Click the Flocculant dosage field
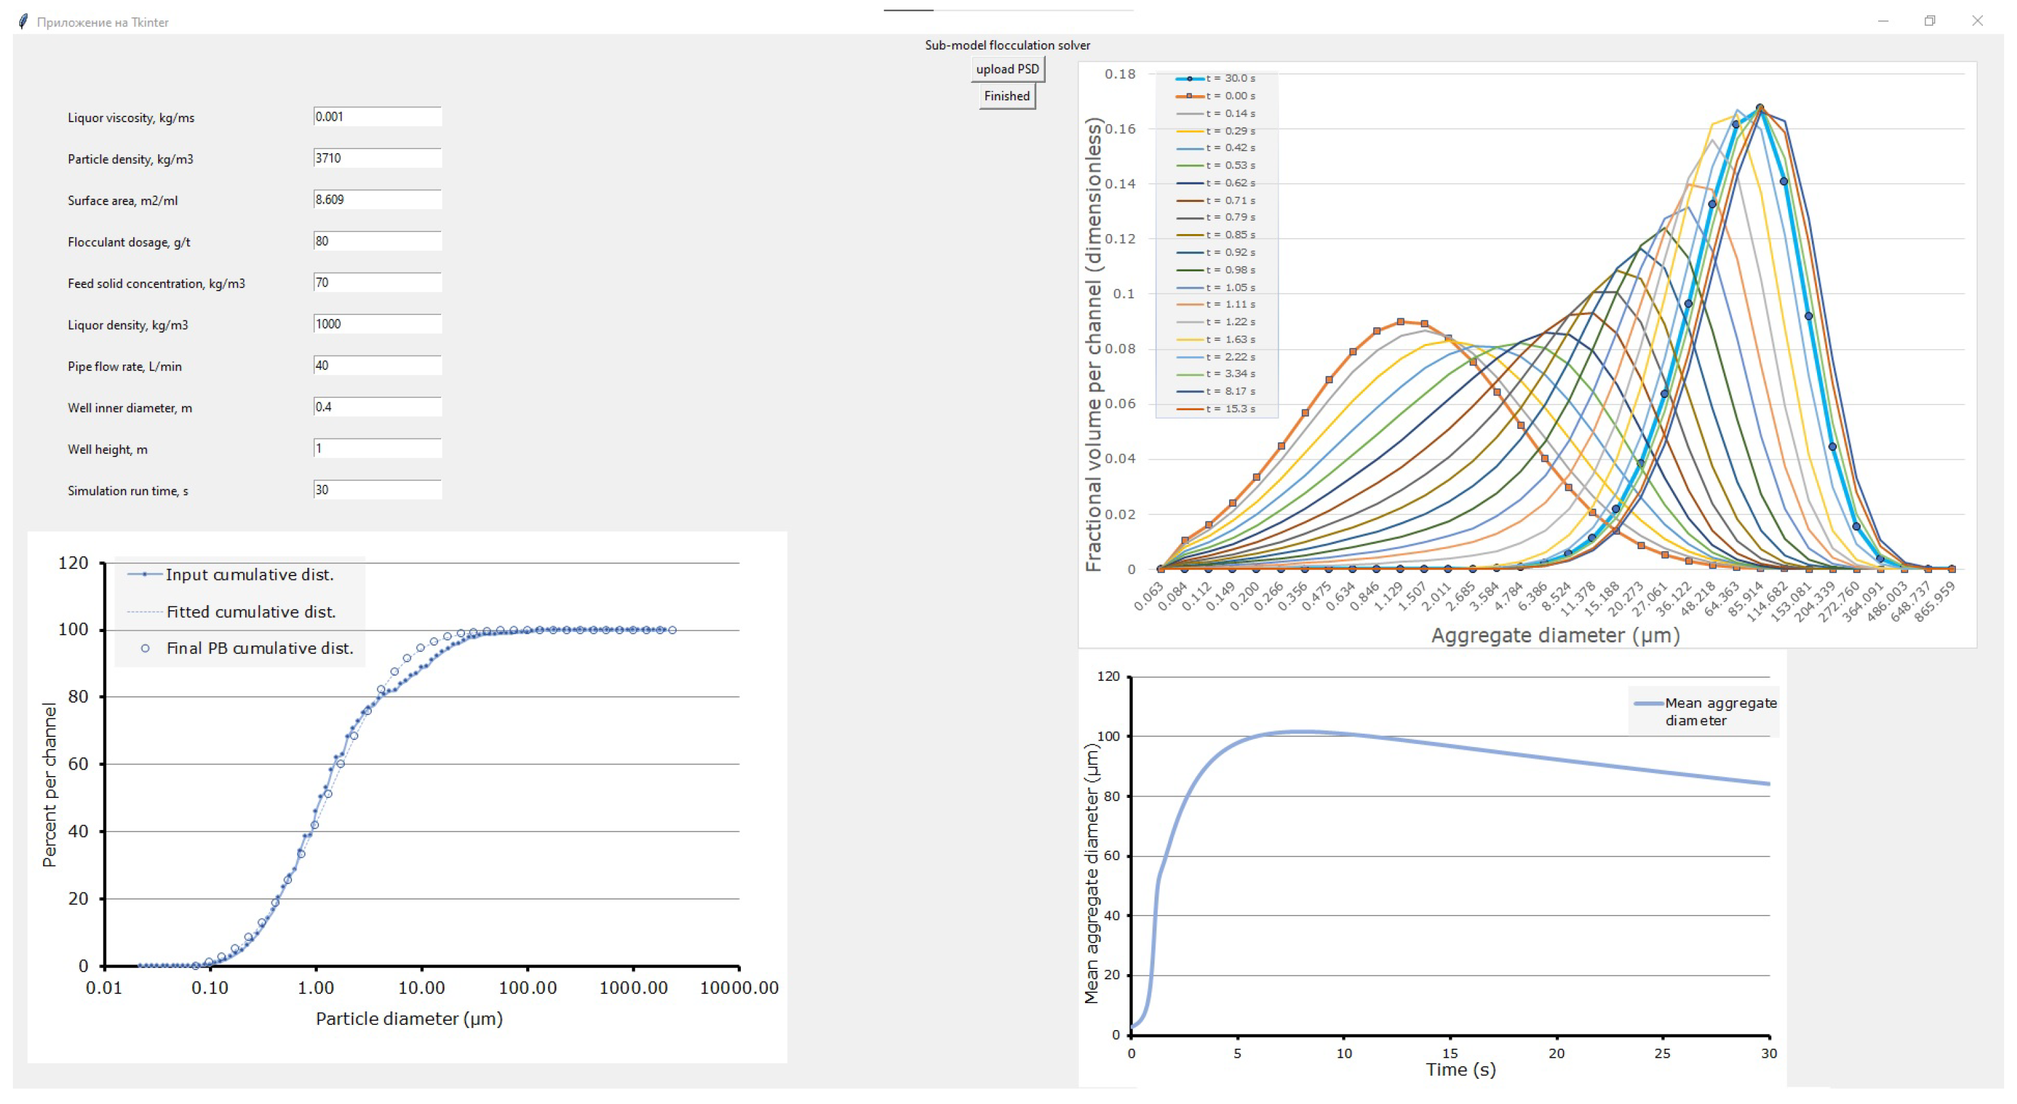The width and height of the screenshot is (2017, 1104). [377, 241]
